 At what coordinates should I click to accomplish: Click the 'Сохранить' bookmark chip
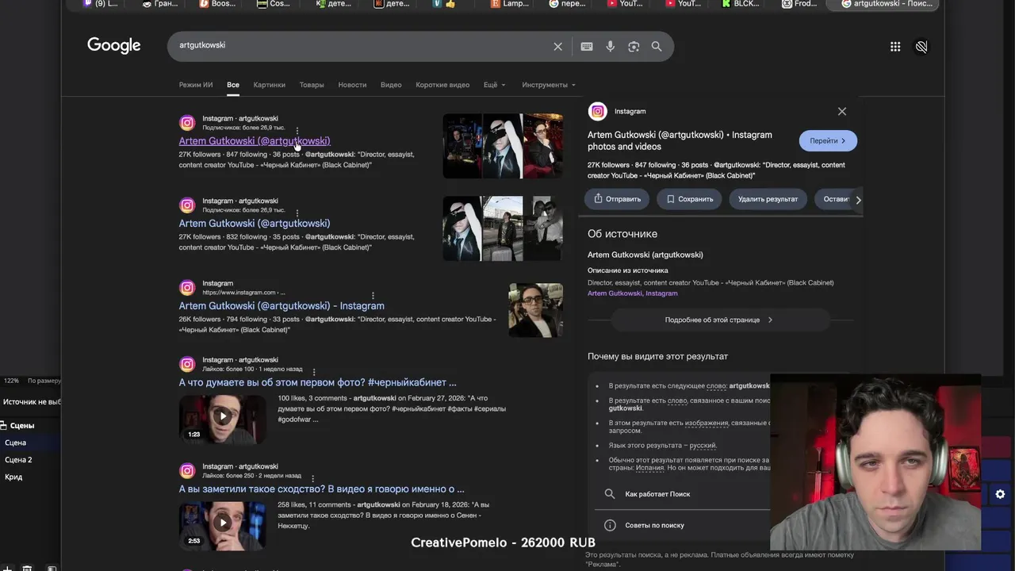click(689, 199)
